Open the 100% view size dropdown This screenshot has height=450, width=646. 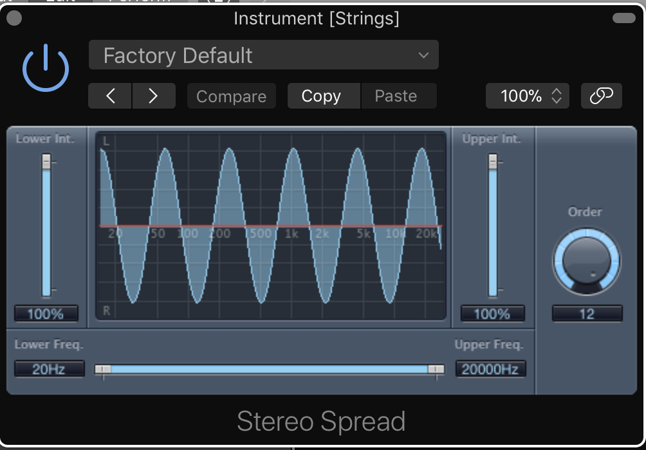[527, 96]
